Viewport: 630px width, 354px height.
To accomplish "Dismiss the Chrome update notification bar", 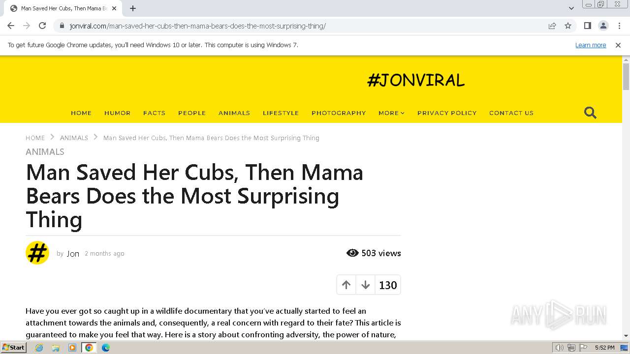I will (618, 45).
